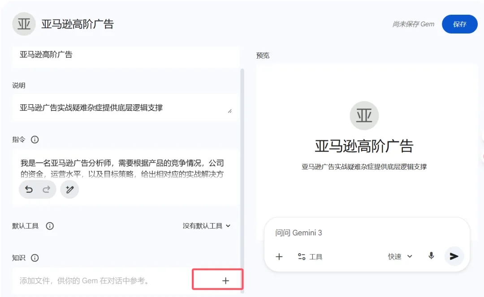The width and height of the screenshot is (484, 297).
Task: Click the preview heading 亚马逊高阶广告
Action: (x=364, y=146)
